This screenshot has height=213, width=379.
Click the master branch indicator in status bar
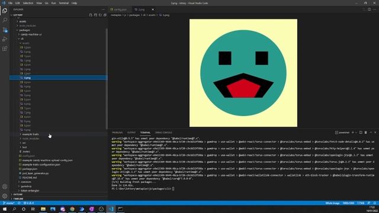tap(9, 203)
